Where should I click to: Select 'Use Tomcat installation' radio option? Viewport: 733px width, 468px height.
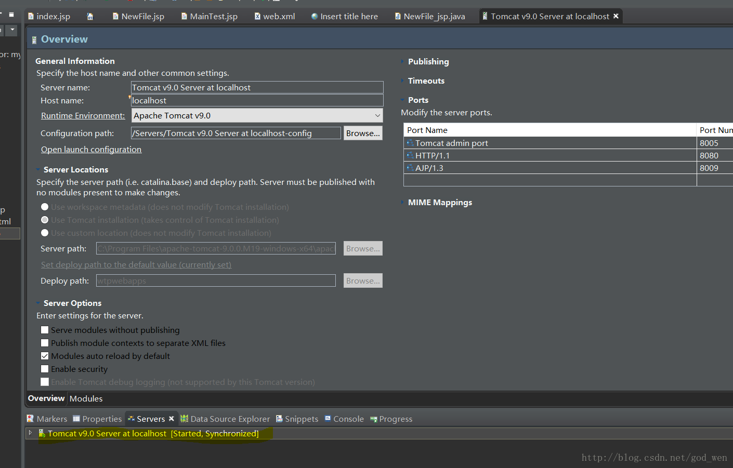45,220
